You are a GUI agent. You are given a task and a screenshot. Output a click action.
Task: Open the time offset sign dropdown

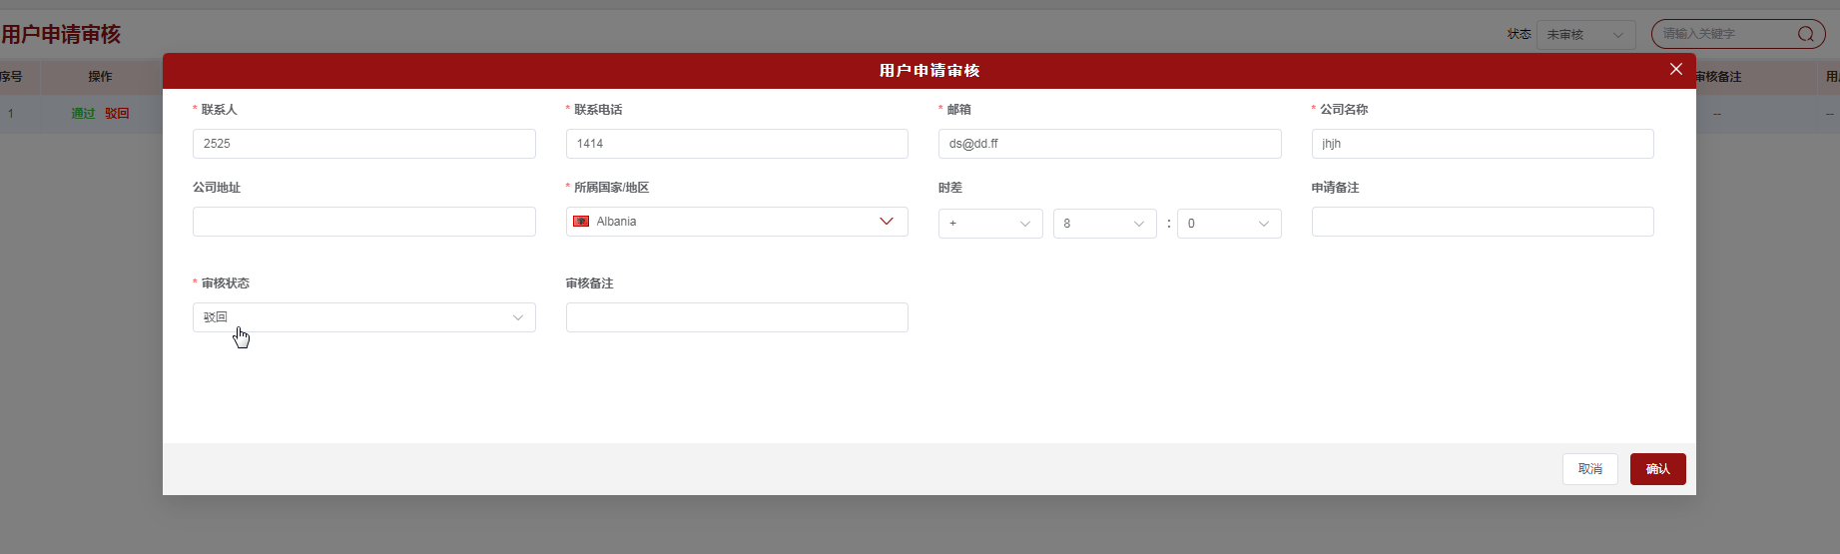(989, 224)
